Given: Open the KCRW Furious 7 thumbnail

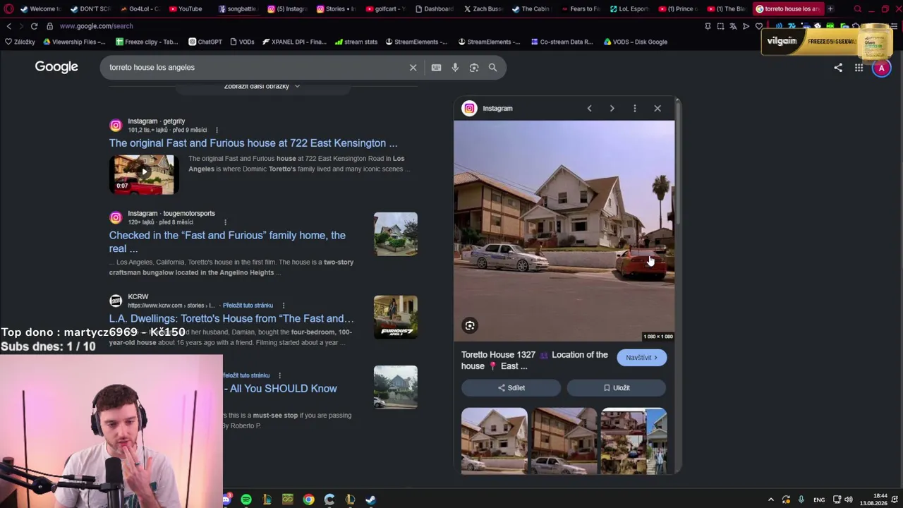Looking at the screenshot, I should point(396,317).
